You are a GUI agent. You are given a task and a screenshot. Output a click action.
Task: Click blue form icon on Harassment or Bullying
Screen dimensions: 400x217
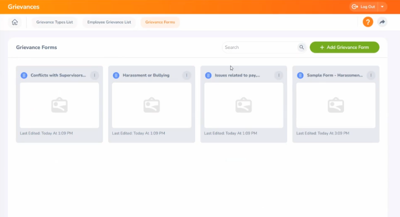(x=116, y=75)
